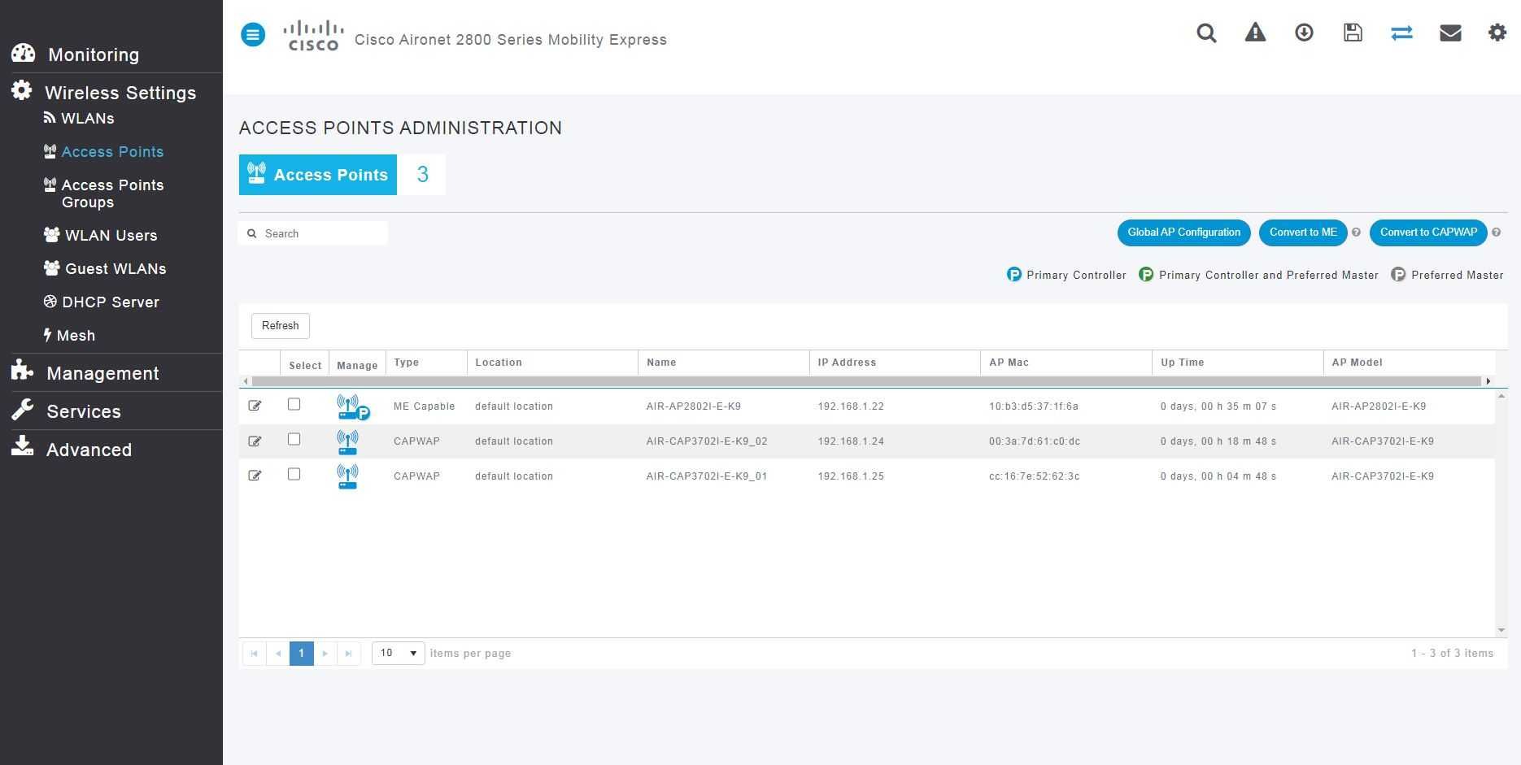Click the Management puzzle-piece icon
The image size is (1521, 765).
22,372
